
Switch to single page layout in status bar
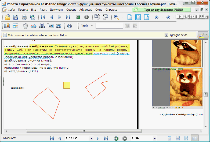click(x=169, y=139)
